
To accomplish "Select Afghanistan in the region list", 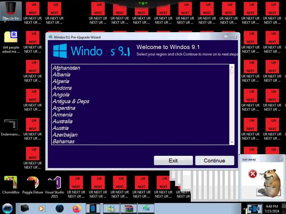I will 140,68.
